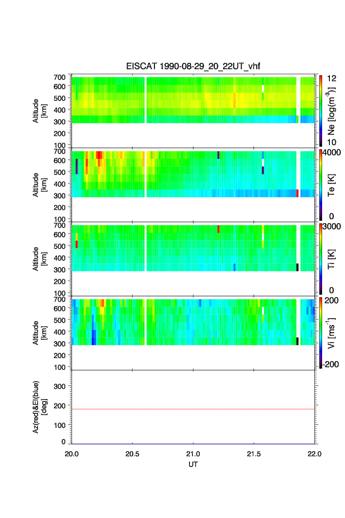
Task: Click the Altitude axis label of Ti panel
Action: point(39,259)
